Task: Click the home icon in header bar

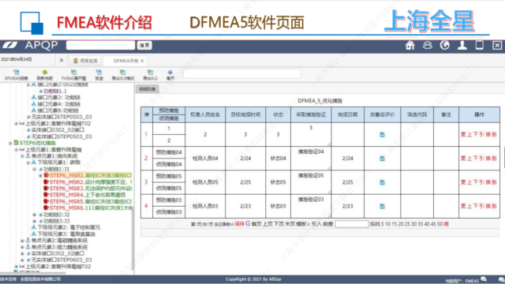Action: click(x=410, y=45)
